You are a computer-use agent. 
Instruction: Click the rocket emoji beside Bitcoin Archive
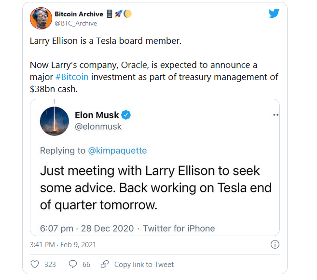tap(118, 14)
